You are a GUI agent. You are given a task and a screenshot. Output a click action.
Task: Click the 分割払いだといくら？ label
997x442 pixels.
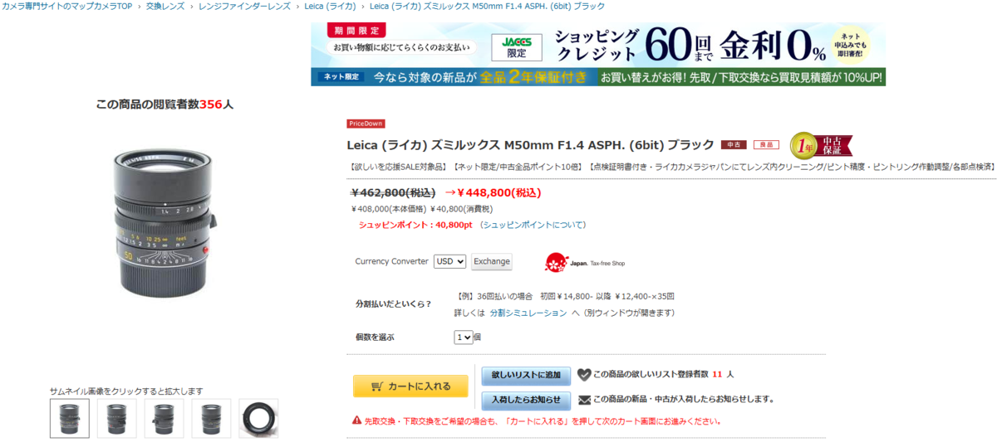click(393, 304)
